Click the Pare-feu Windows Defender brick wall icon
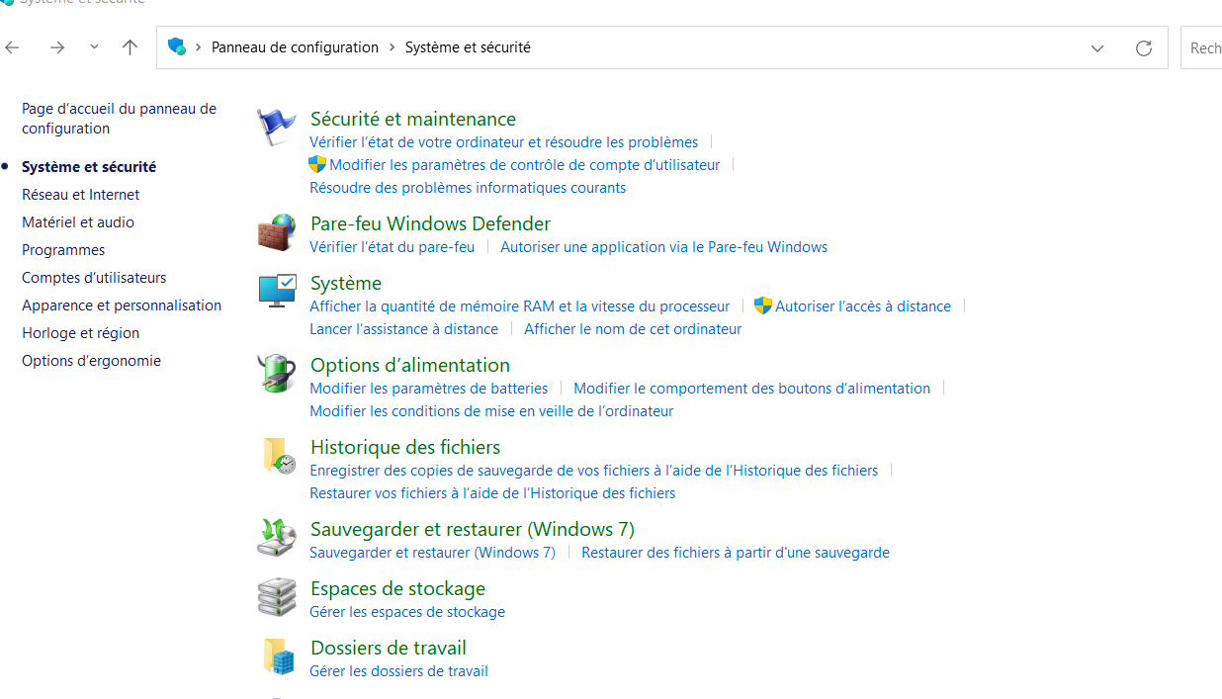 point(276,232)
